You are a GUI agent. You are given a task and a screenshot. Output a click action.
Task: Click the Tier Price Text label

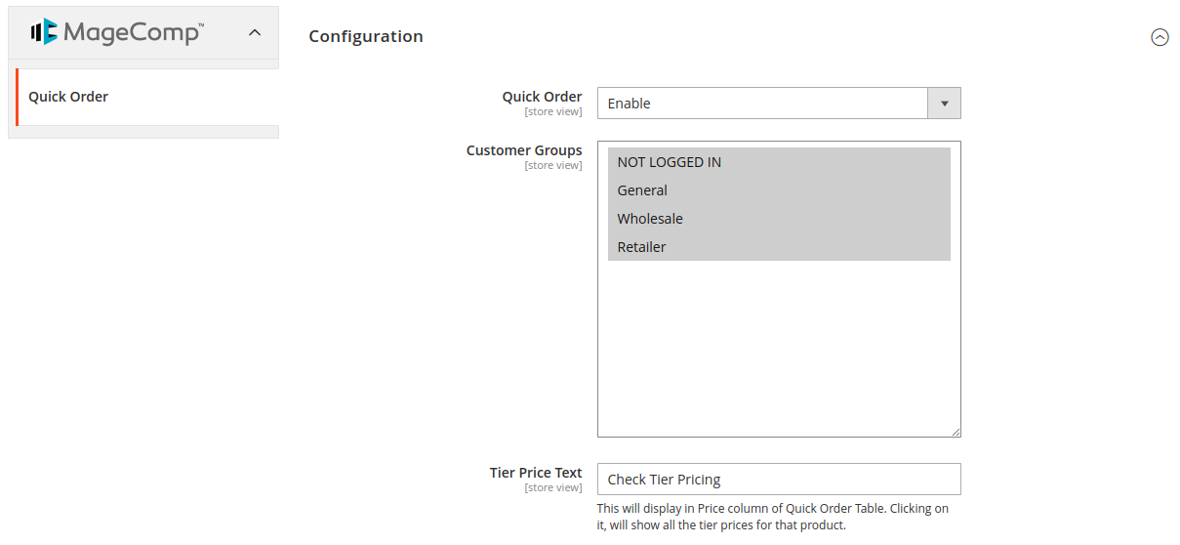click(536, 473)
